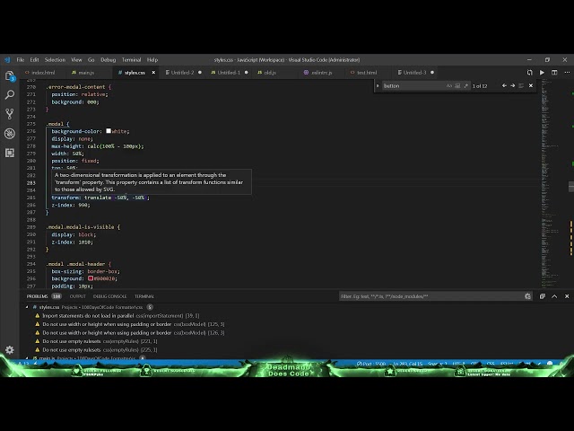Select the Debug Console panel tab

(x=109, y=296)
